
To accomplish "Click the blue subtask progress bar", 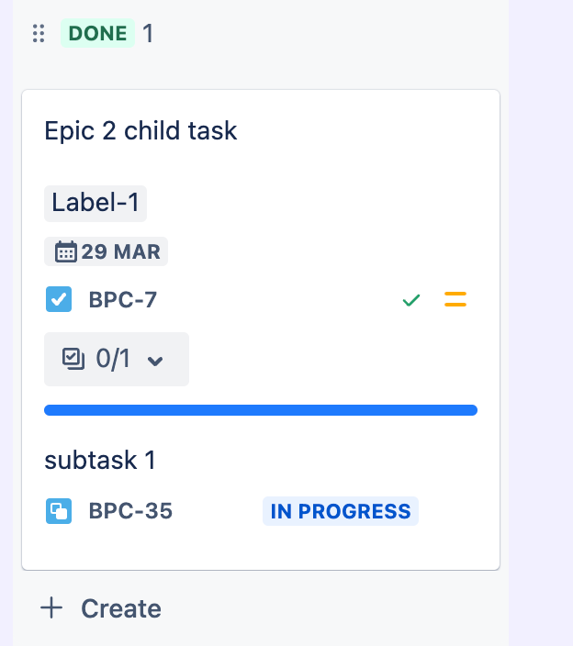I will (x=261, y=410).
